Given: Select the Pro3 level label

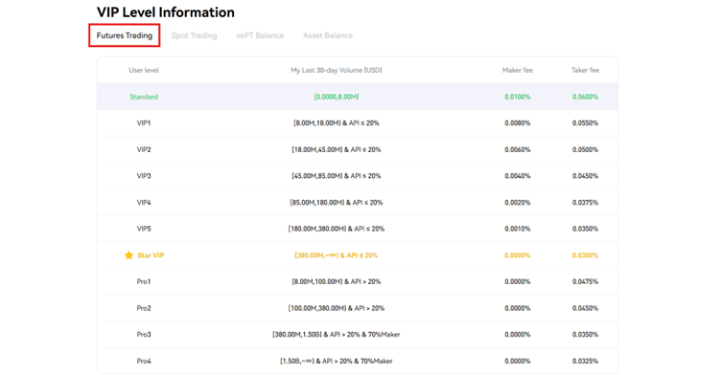Looking at the screenshot, I should pyautogui.click(x=144, y=334).
